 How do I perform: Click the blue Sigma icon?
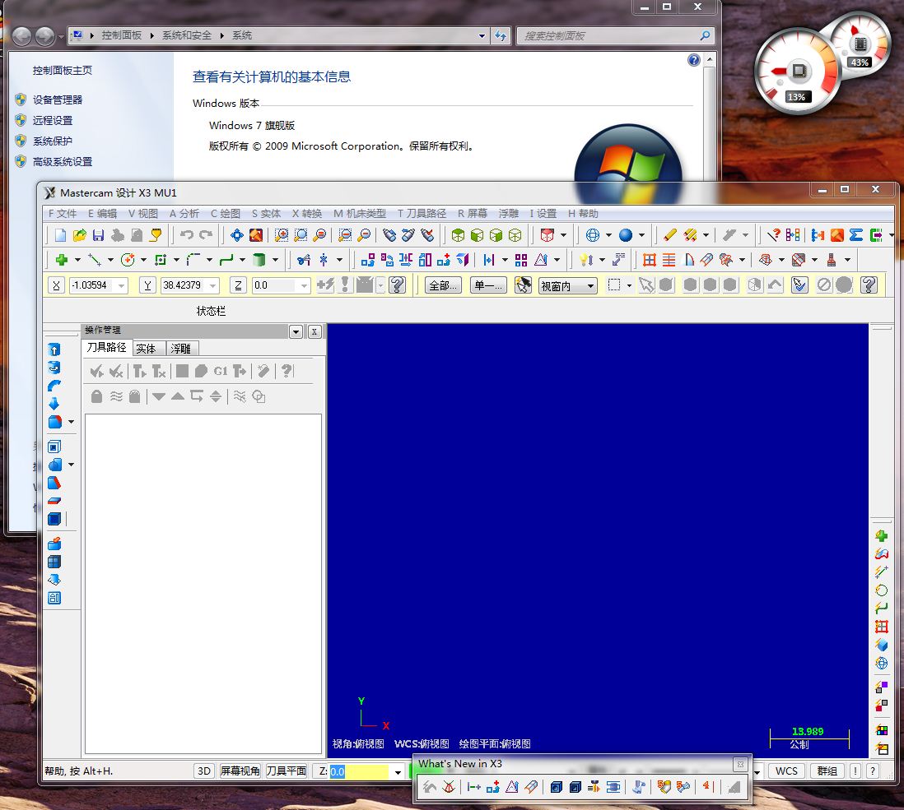click(x=856, y=235)
